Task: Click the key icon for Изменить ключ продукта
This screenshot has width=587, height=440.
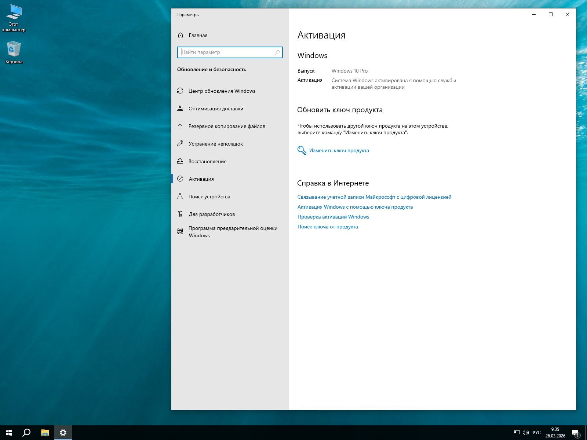Action: click(302, 150)
